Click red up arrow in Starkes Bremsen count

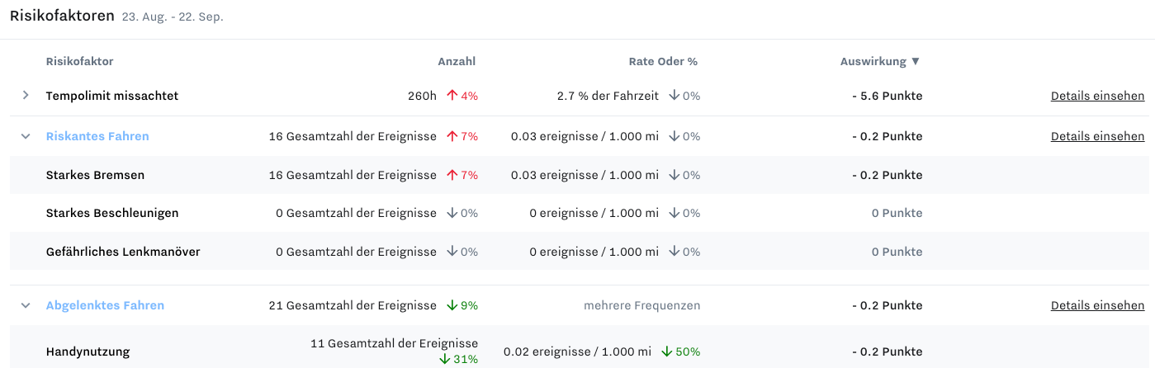[452, 175]
